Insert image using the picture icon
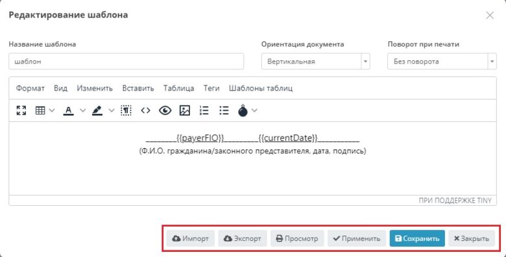Screen dimensions: 506x257 point(185,111)
